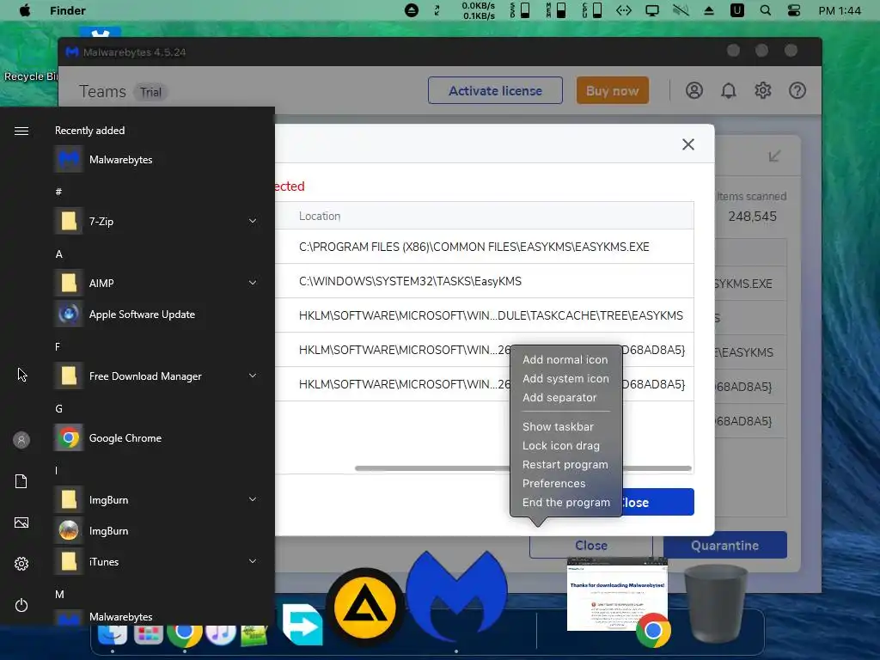Click AIMP icon in the dock

coord(365,608)
